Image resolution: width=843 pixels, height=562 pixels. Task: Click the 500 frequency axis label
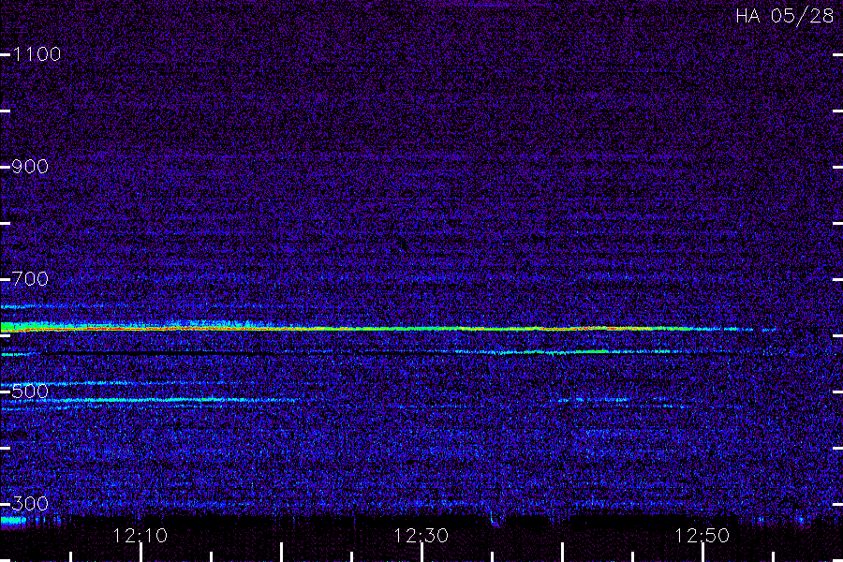pos(30,392)
